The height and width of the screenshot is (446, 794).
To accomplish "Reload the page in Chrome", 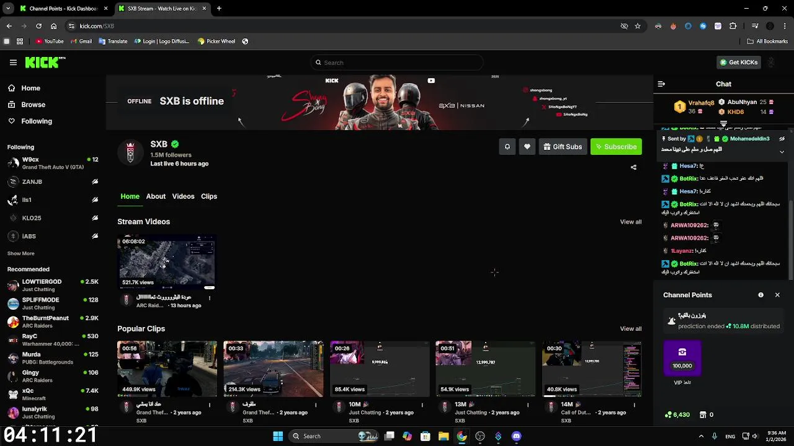I will tap(38, 26).
